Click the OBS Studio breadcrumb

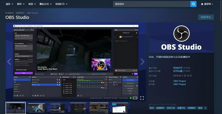point(32,13)
